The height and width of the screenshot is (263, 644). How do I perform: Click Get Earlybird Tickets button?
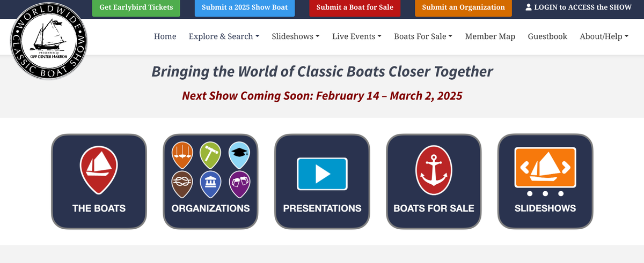tap(136, 7)
